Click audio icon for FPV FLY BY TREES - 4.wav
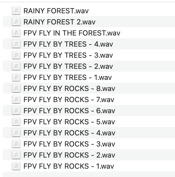Viewport: 175px width, 177px height. coord(16,44)
